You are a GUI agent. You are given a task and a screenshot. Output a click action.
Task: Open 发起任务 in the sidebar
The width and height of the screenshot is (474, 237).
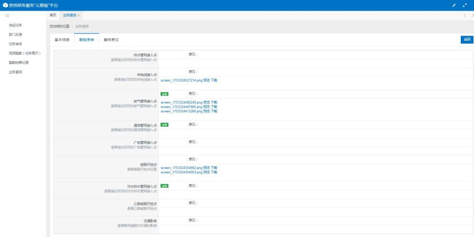tap(15, 25)
